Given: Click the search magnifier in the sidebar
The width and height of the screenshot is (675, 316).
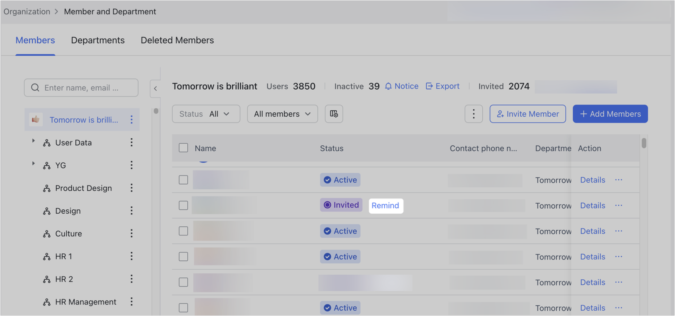Looking at the screenshot, I should [35, 87].
